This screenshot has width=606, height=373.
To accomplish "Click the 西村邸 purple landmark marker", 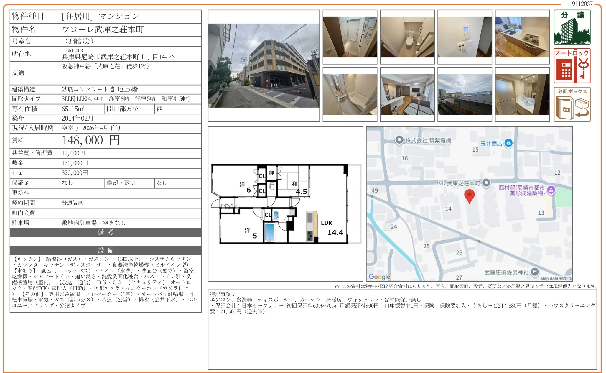I will tap(551, 190).
